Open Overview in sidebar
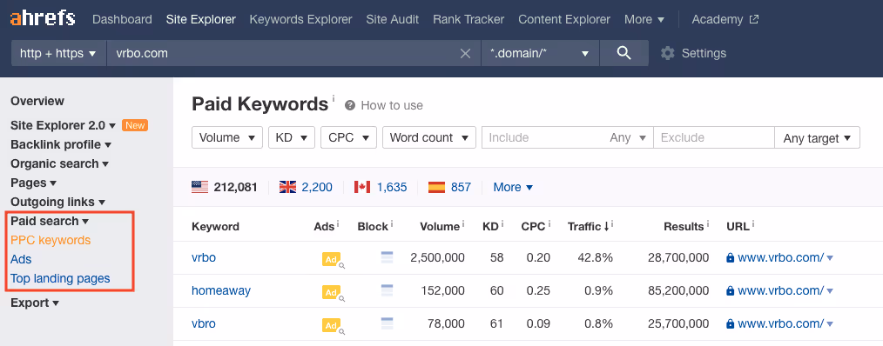Screen dimensions: 883x346 coord(37,101)
